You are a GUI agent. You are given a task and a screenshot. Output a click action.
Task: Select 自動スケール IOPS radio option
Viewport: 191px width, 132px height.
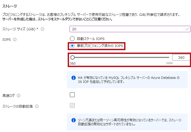point(72,39)
